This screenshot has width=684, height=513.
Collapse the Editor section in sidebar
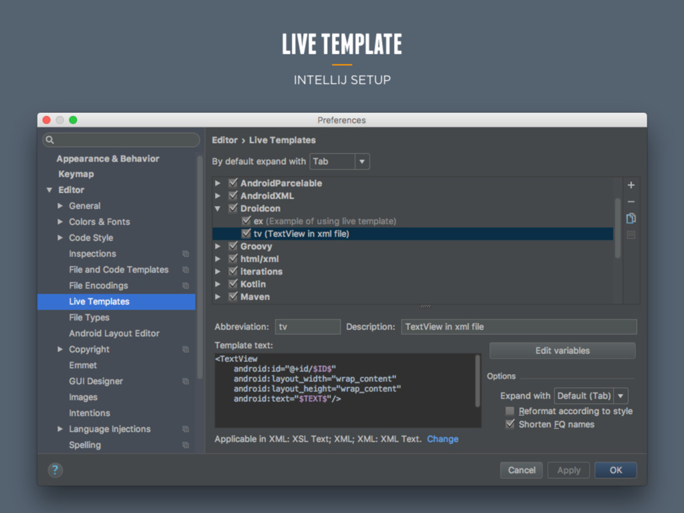(49, 190)
